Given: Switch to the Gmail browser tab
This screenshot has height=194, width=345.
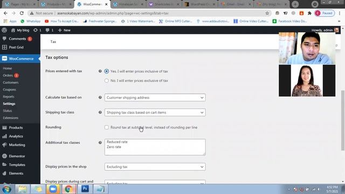Looking at the screenshot, I should [x=236, y=4].
